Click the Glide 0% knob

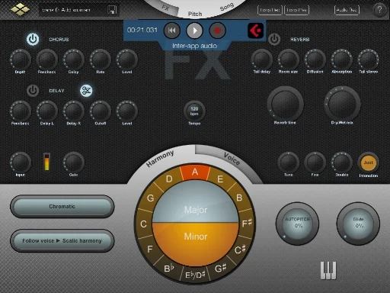(358, 224)
